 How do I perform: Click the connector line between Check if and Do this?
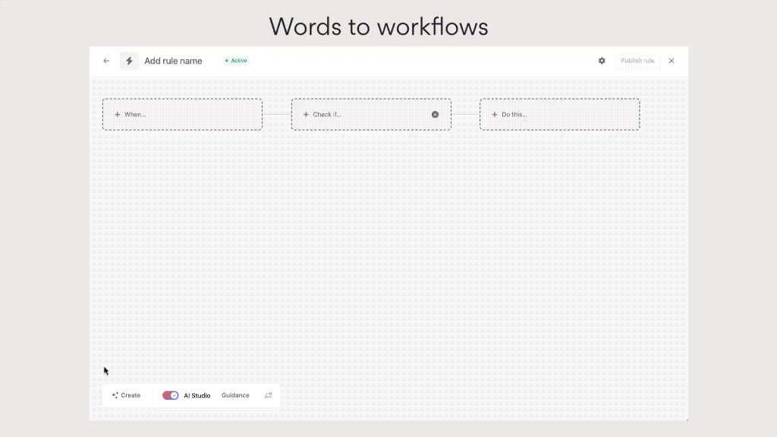click(465, 115)
